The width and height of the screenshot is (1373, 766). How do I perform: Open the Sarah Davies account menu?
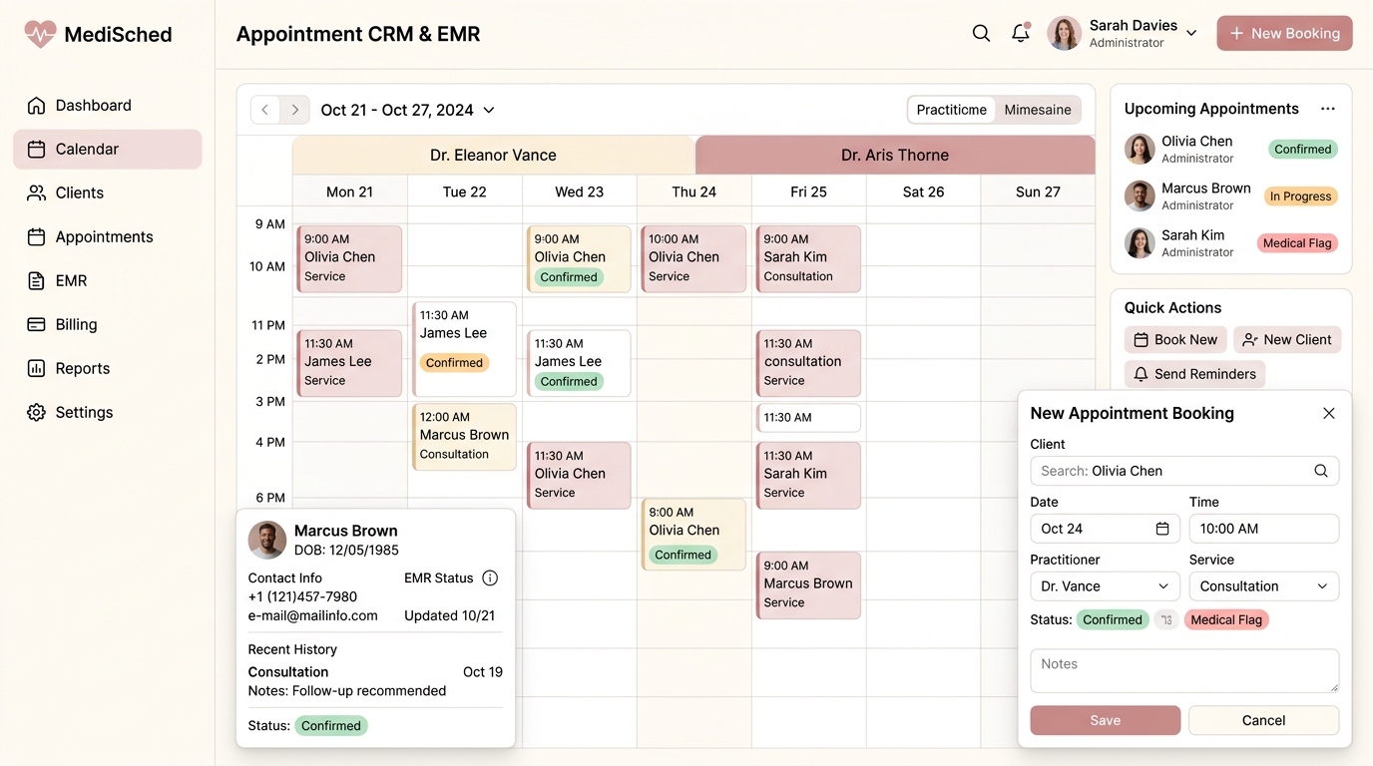tap(1123, 33)
